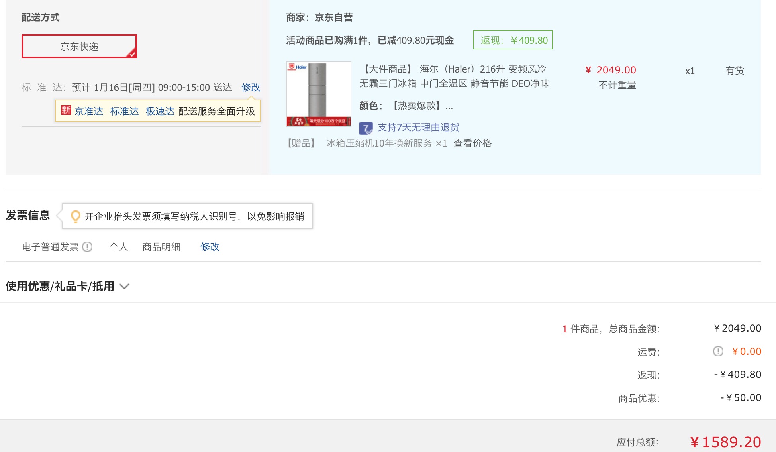The height and width of the screenshot is (452, 776).
Task: Select 京东快递 delivery method
Action: [x=79, y=46]
